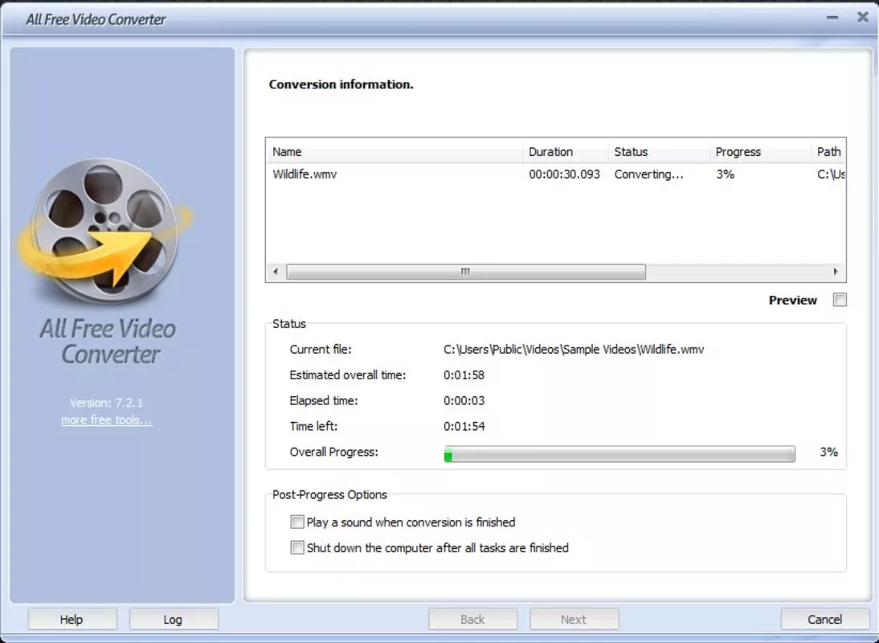Click the left arrow of horizontal scrollbar
Viewport: 879px width, 643px height.
(276, 272)
